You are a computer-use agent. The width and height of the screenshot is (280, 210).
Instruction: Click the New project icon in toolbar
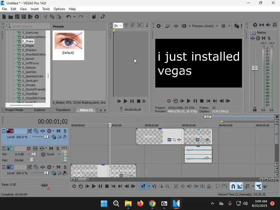(x=4, y=17)
